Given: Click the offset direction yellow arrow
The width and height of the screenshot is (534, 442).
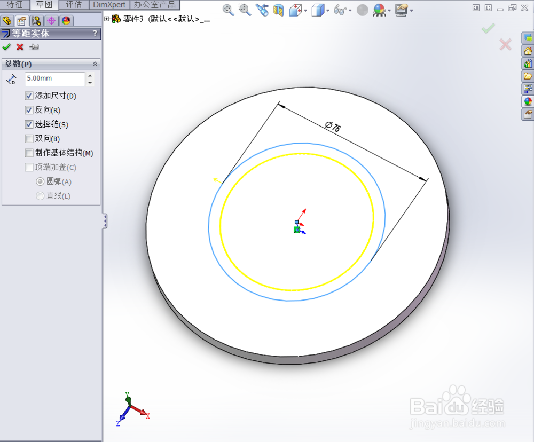Looking at the screenshot, I should (x=217, y=180).
